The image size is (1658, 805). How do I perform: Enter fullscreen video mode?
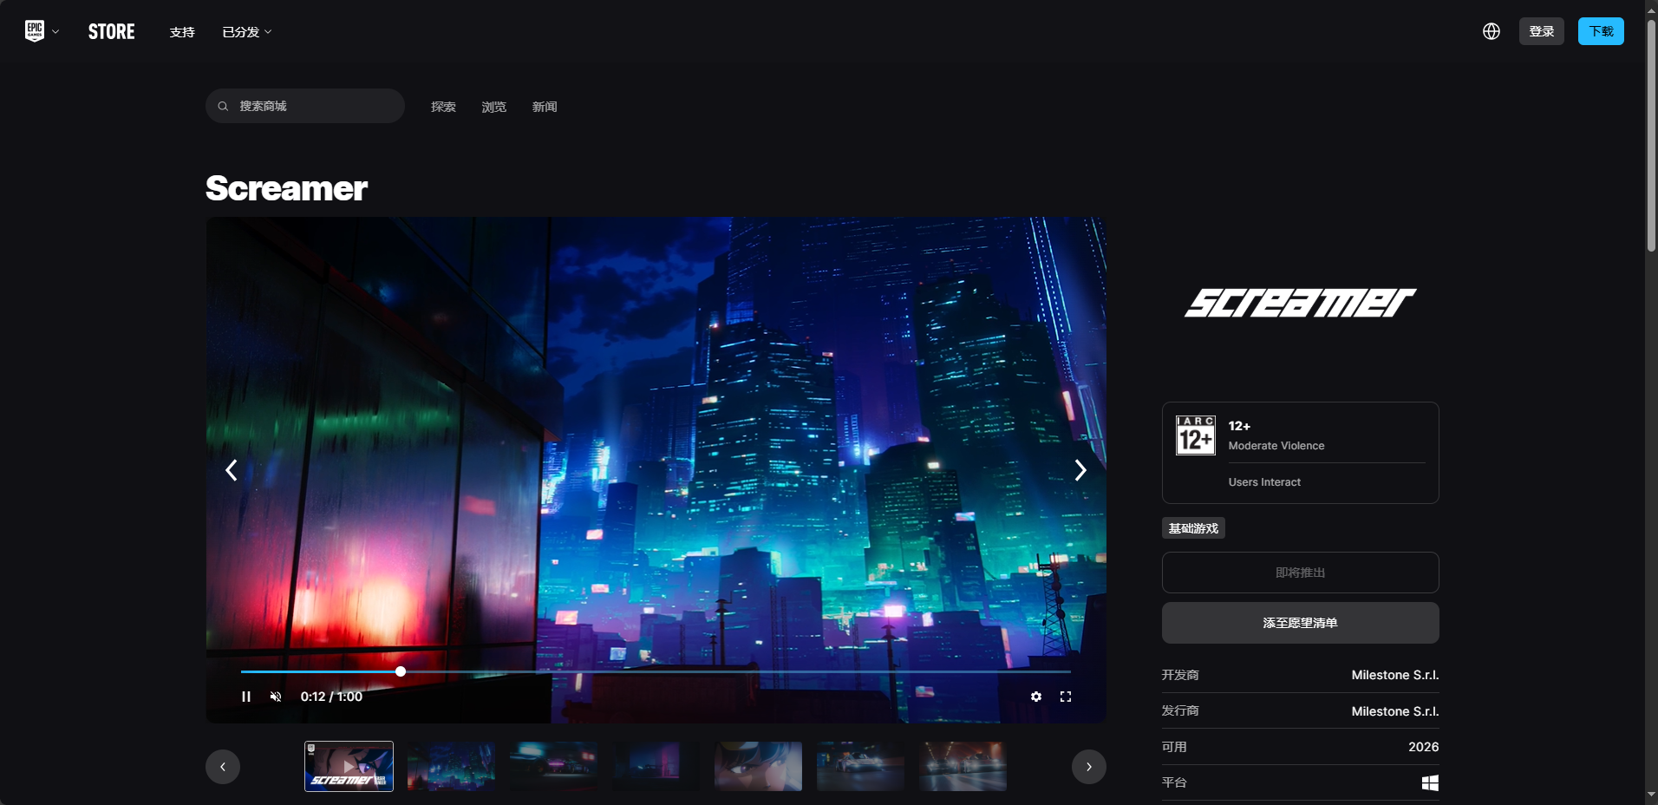(1066, 697)
